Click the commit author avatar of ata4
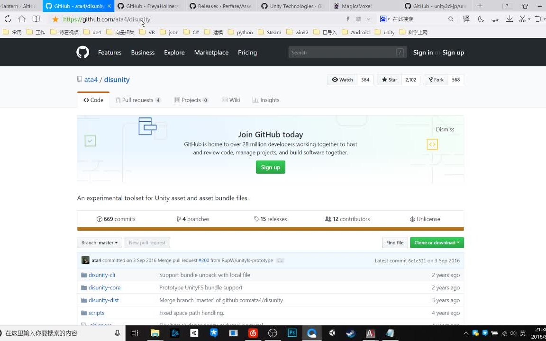The width and height of the screenshot is (546, 341). click(x=85, y=260)
